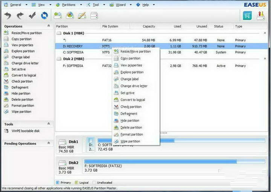The width and height of the screenshot is (271, 192).
Task: Click Wipe partition in the left sidebar
Action: 21,112
